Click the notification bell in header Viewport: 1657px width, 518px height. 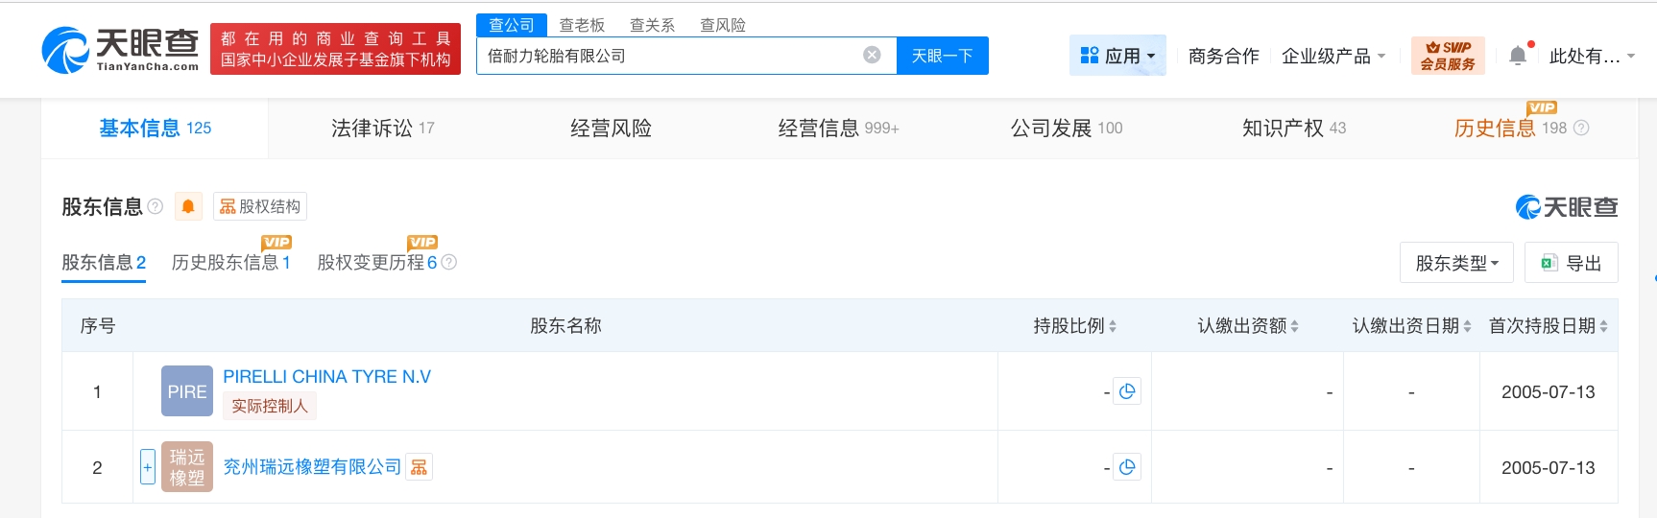tap(1518, 56)
